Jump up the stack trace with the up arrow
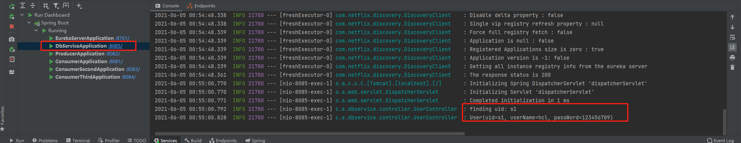This screenshot has width=741, height=143. coord(732,17)
